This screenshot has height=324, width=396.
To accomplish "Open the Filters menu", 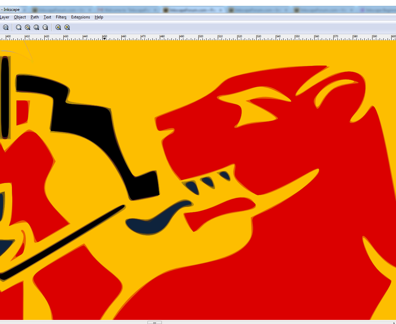I will click(x=61, y=17).
